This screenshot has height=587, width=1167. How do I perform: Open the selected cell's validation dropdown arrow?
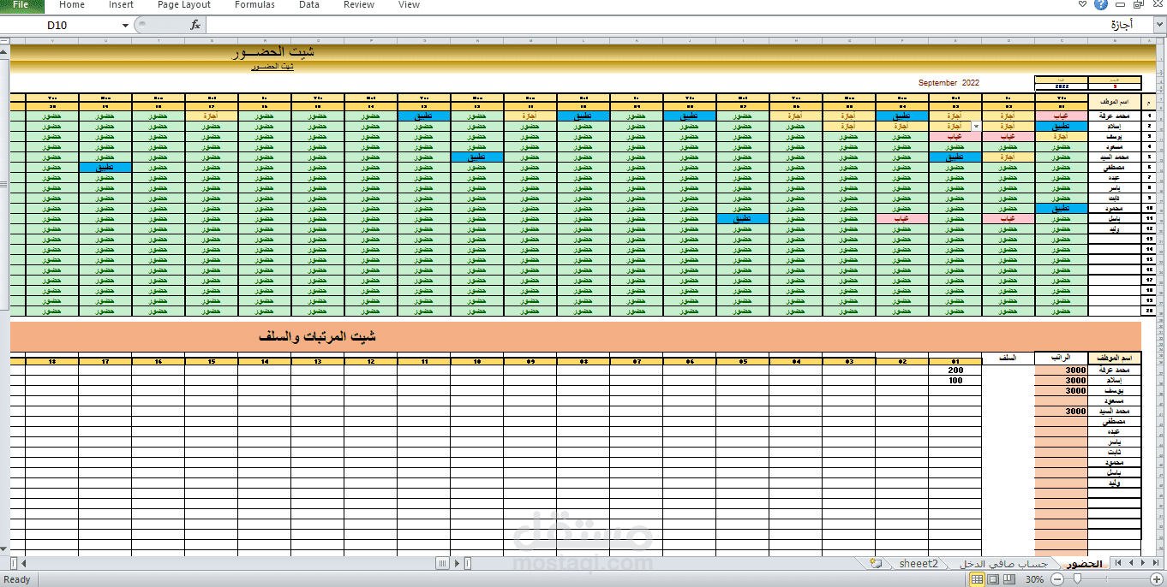tap(977, 125)
